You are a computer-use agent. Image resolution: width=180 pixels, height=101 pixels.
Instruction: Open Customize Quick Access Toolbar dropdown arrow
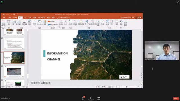[17, 14]
